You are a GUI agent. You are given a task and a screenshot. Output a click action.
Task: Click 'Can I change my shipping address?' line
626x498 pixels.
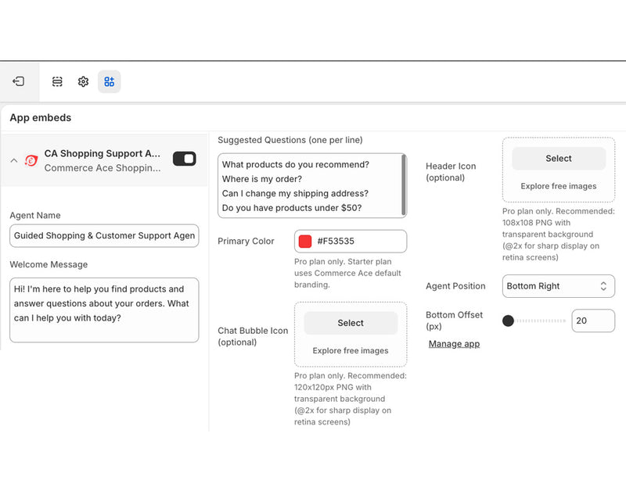pos(295,193)
